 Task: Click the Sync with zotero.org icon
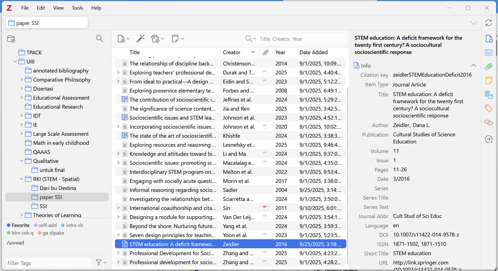488,23
